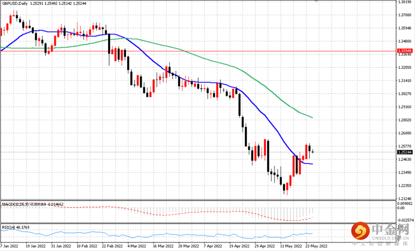Click date label 23 May 2022

point(317,246)
